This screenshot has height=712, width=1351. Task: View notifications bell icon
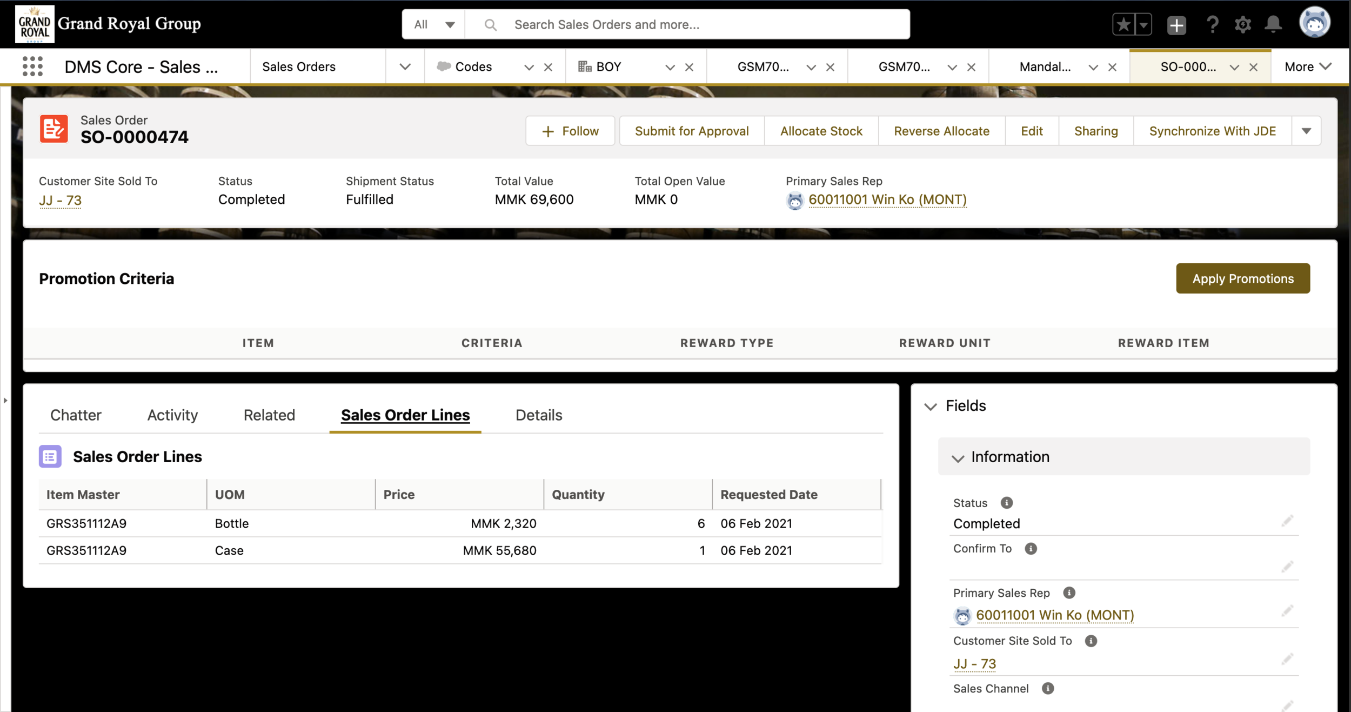[x=1273, y=25]
